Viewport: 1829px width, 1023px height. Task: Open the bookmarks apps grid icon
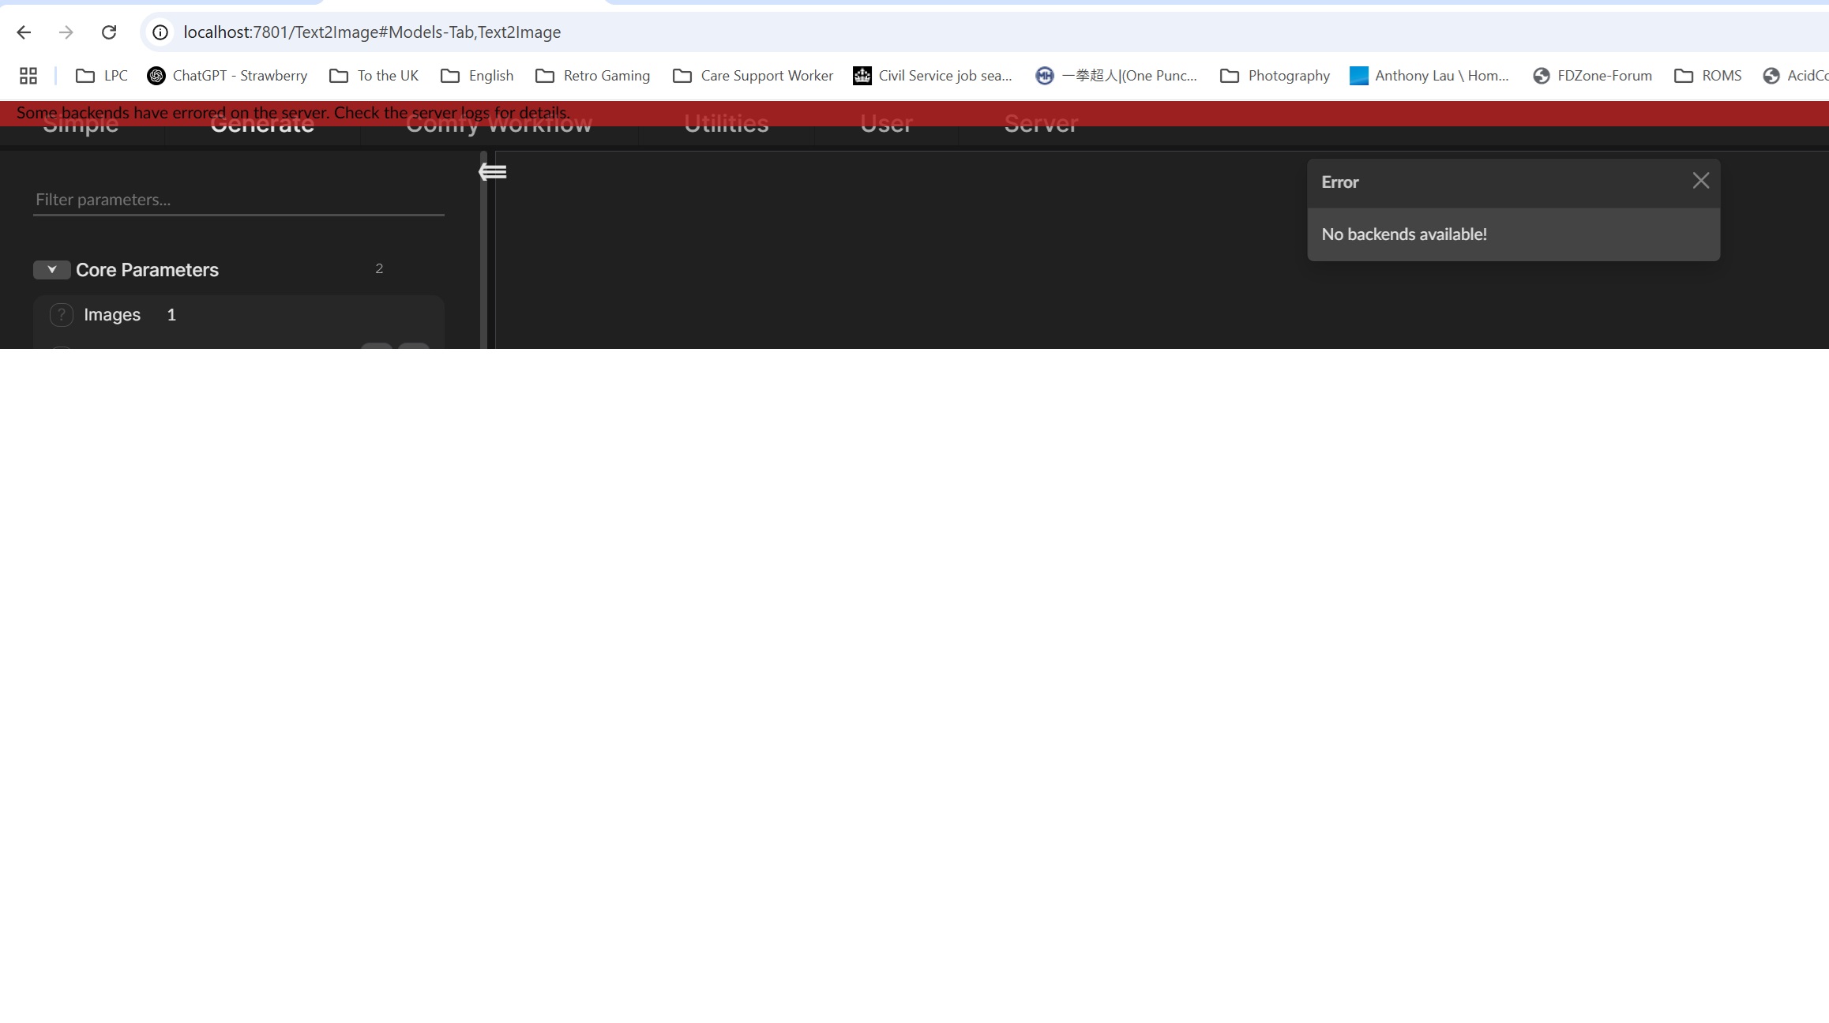tap(28, 75)
